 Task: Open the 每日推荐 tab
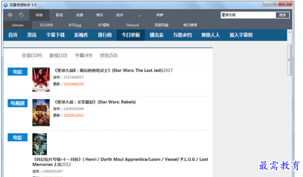pos(190,25)
